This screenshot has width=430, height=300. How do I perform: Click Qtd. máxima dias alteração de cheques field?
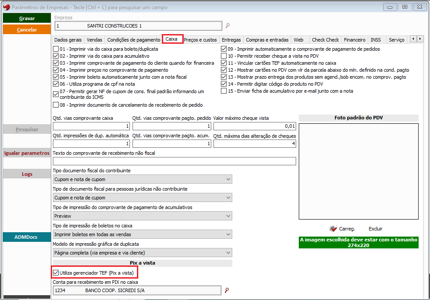coord(255,144)
